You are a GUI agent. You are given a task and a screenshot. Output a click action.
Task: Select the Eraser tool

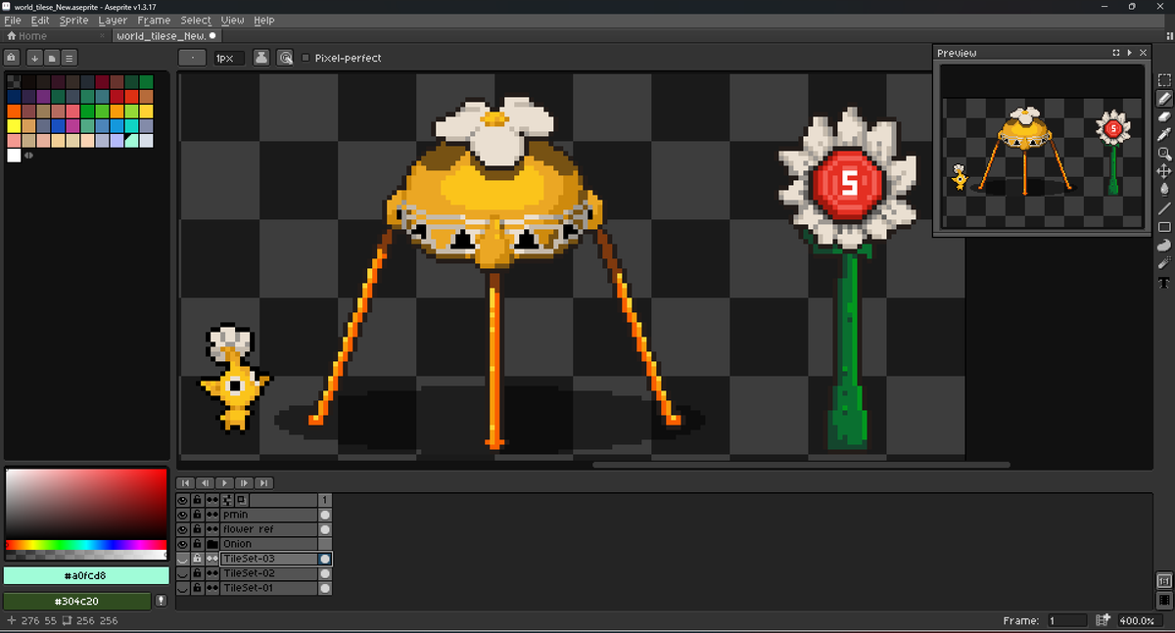point(1164,116)
